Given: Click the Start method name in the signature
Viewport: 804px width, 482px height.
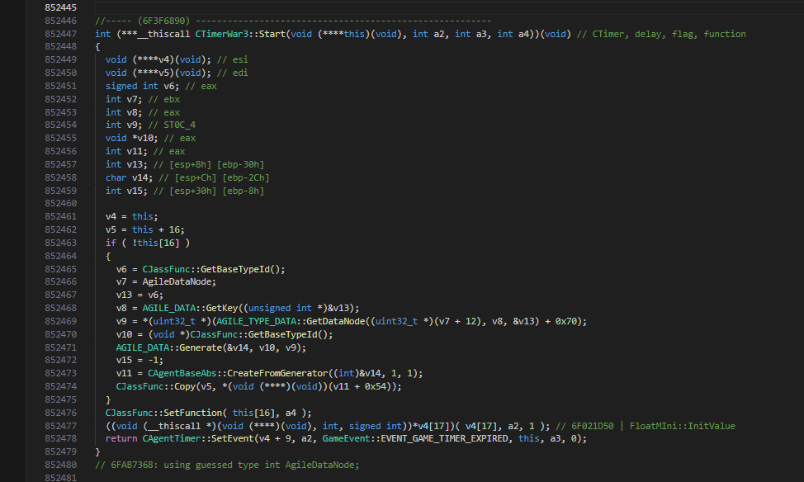Looking at the screenshot, I should tap(272, 34).
